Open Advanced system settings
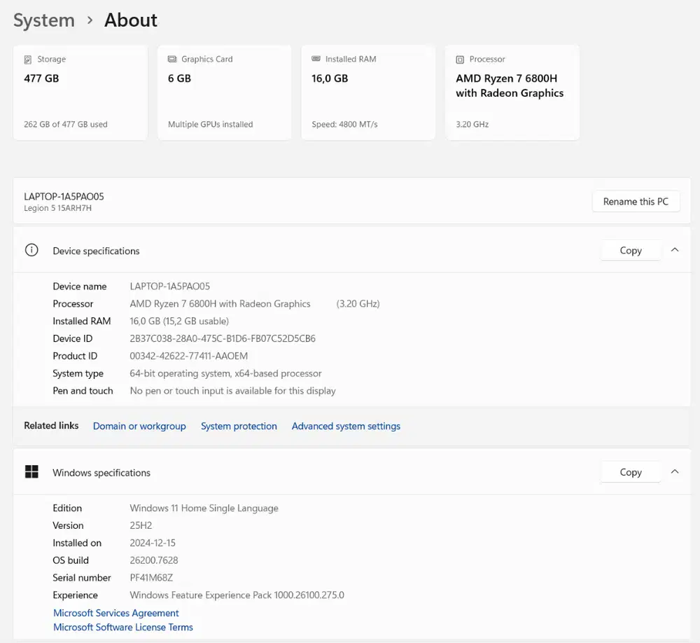 [346, 426]
